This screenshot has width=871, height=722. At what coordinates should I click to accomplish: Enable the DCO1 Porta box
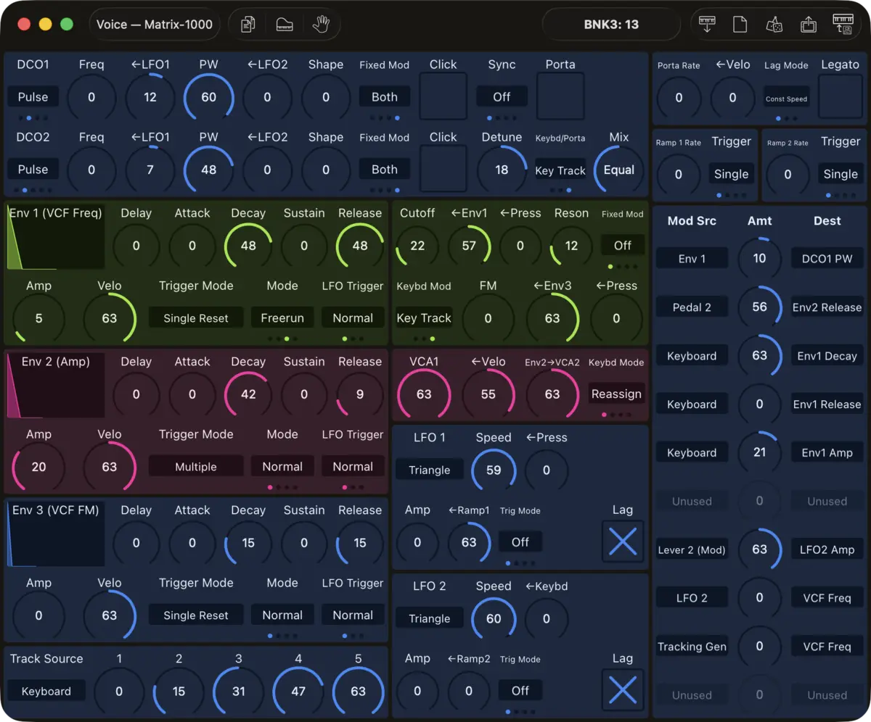click(560, 96)
